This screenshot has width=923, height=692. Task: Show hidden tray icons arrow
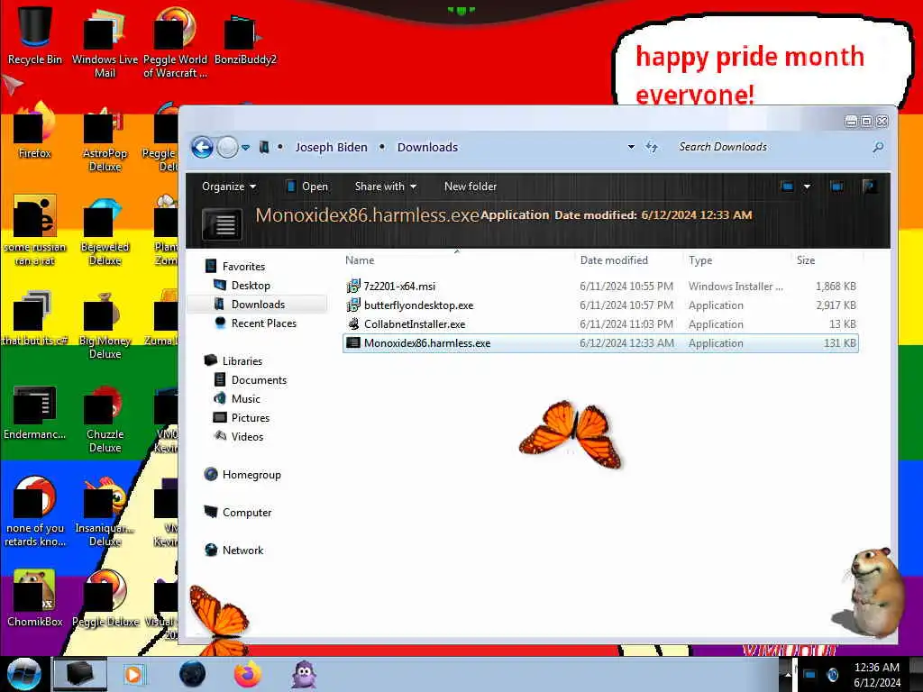pyautogui.click(x=788, y=675)
